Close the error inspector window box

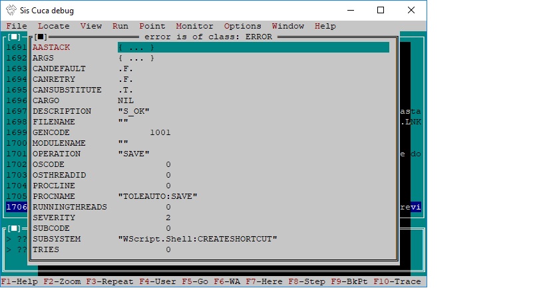(x=41, y=37)
